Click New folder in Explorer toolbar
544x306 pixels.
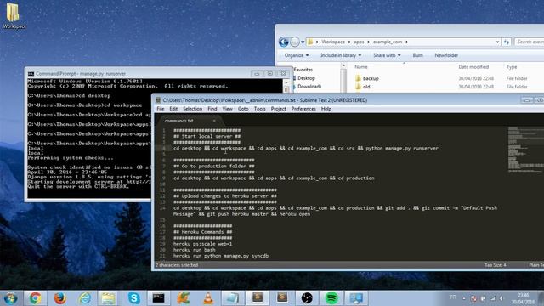[x=446, y=55]
